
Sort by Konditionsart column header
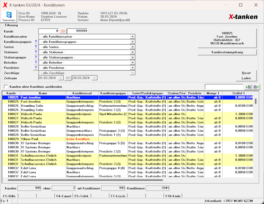82,93
